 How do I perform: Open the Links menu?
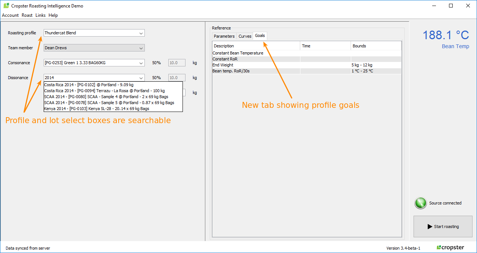coord(40,15)
